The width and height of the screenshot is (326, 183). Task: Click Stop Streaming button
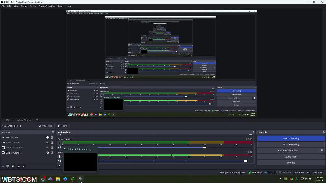(x=291, y=138)
